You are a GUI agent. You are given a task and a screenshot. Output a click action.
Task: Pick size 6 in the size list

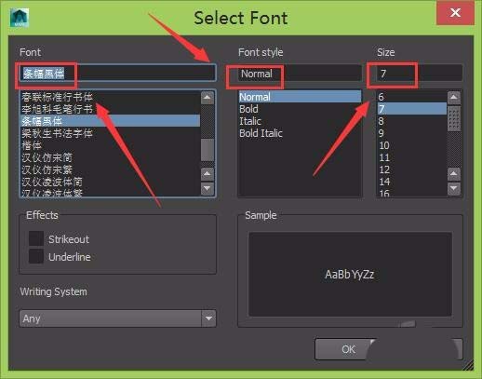click(x=412, y=97)
